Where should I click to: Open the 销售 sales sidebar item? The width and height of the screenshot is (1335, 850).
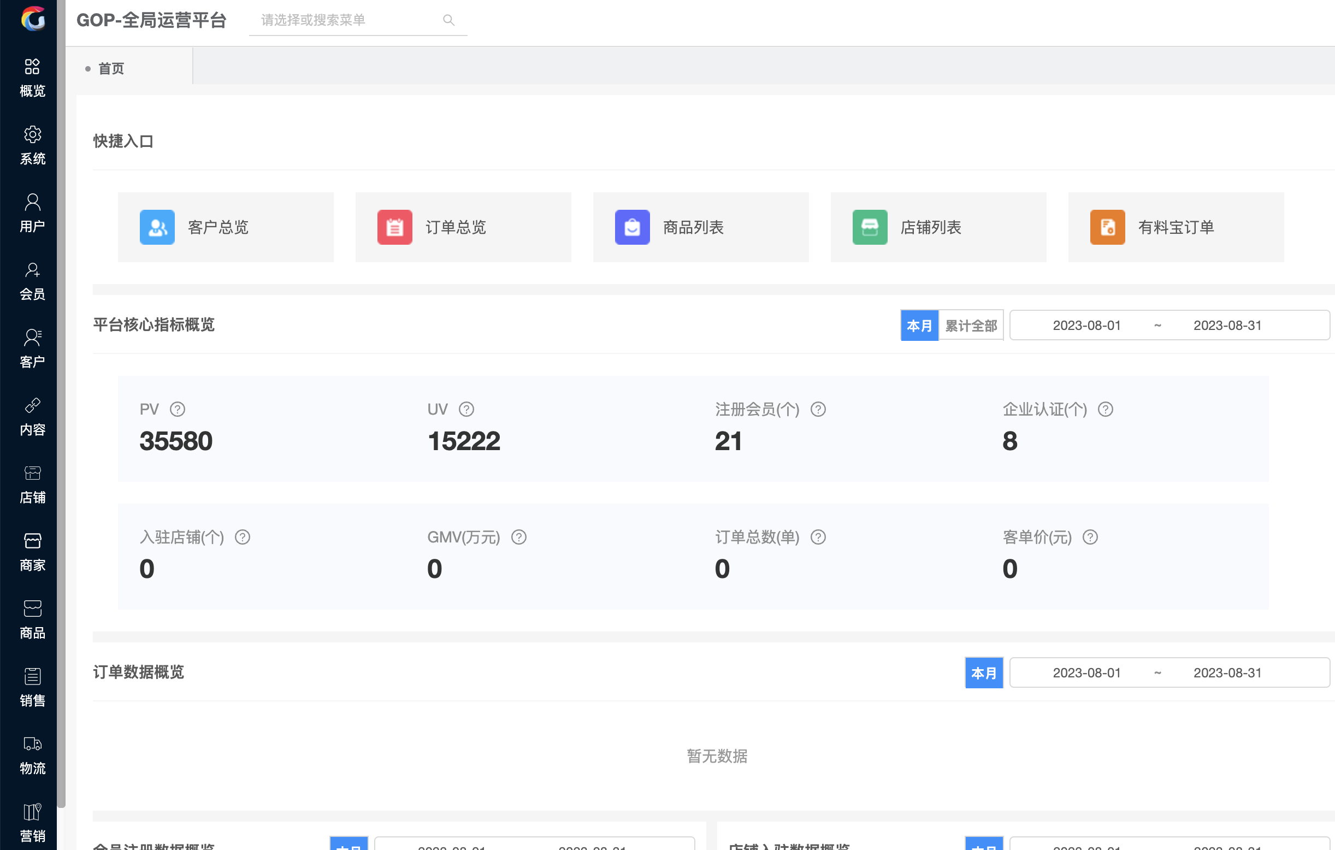[32, 688]
